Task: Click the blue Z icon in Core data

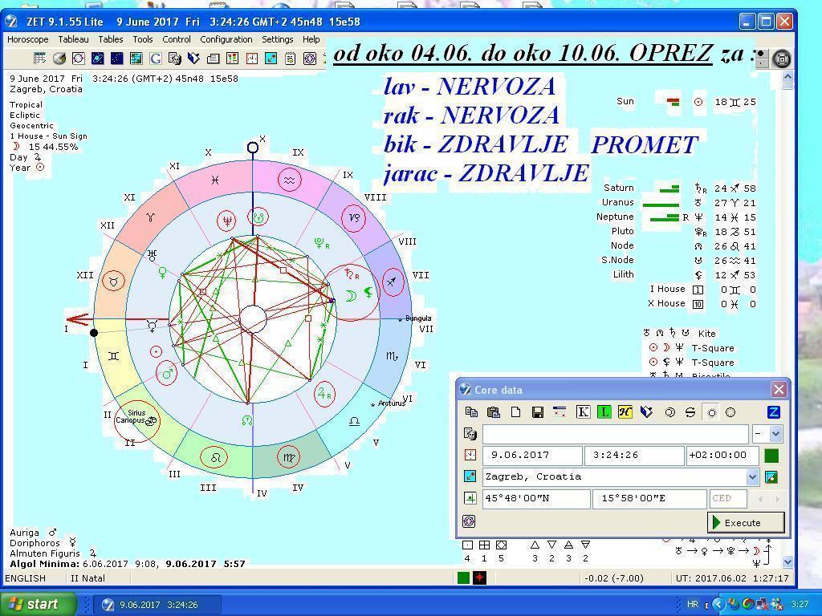Action: [x=774, y=412]
